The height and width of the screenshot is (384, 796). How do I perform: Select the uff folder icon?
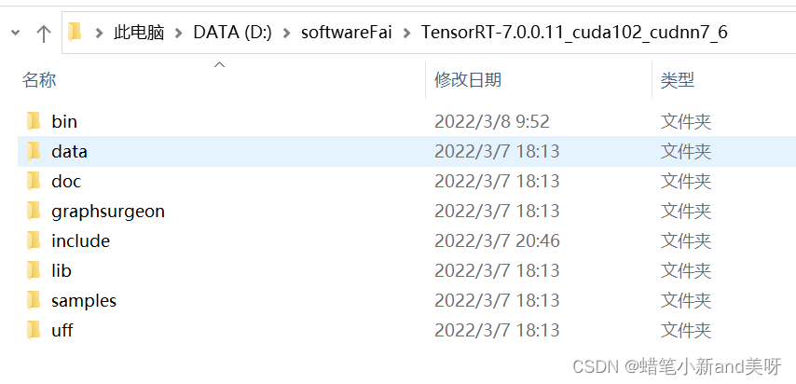(34, 330)
